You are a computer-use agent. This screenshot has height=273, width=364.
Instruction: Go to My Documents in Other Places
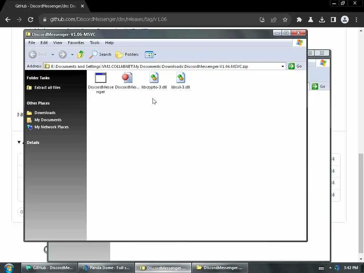[x=44, y=120]
